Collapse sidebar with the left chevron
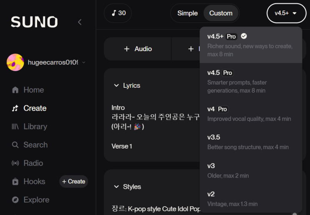This screenshot has height=215, width=310. (80, 22)
